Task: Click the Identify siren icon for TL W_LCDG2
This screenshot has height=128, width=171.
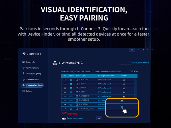Action: [124, 80]
